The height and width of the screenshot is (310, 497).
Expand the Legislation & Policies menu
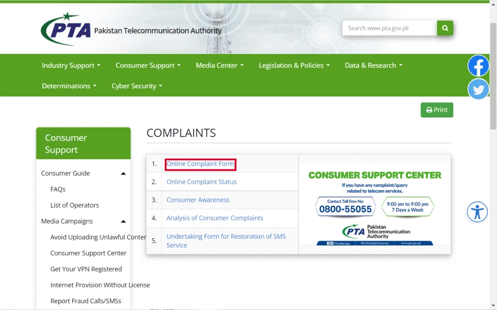294,65
